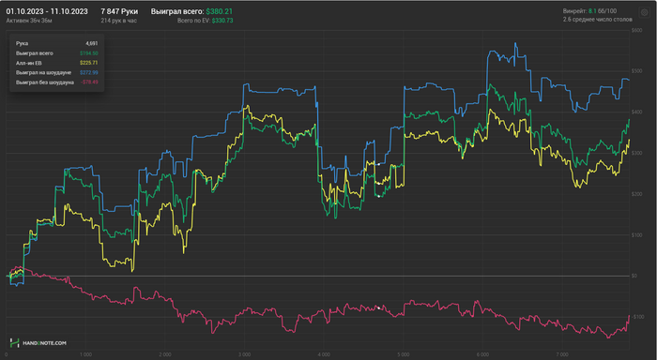
Task: Click the '3 000' hands axis label
Action: pyautogui.click(x=245, y=354)
